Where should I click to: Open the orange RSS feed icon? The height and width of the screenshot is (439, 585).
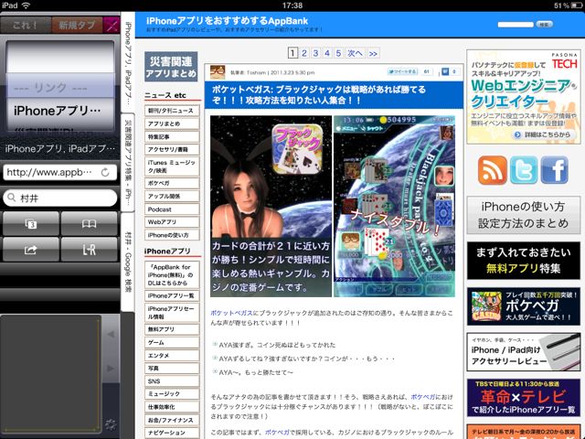[493, 170]
